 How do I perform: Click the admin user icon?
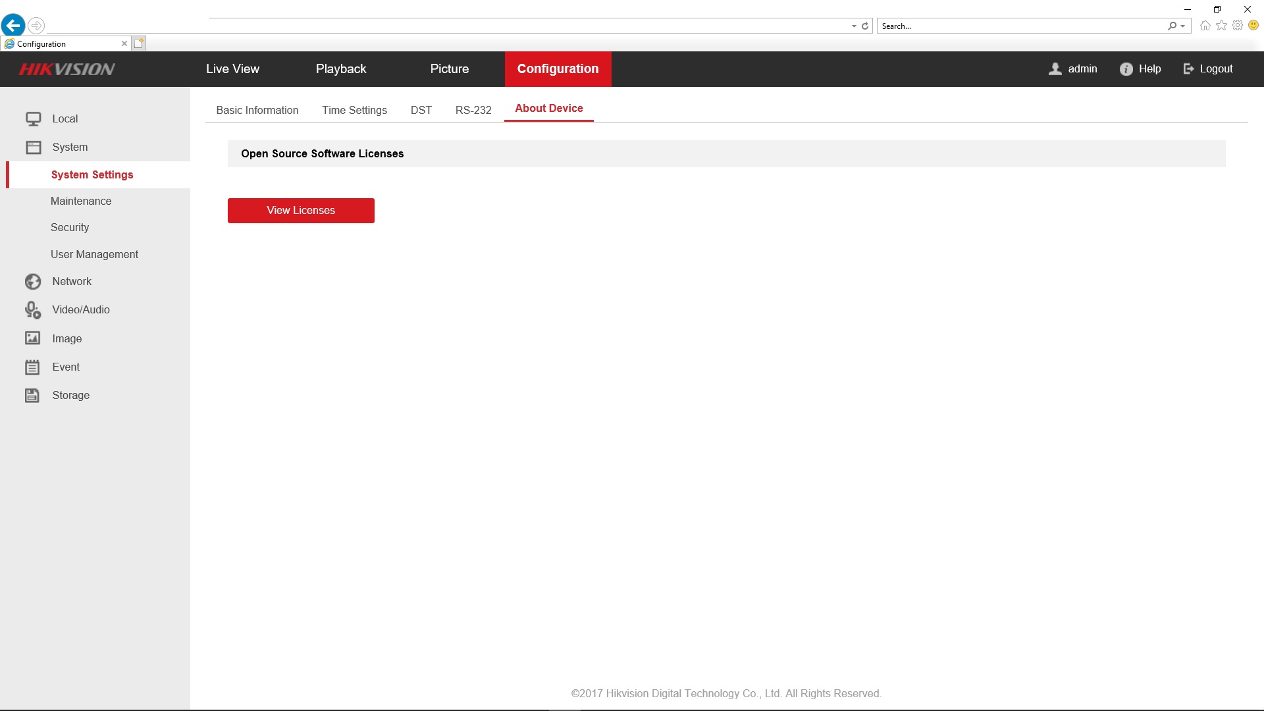pyautogui.click(x=1055, y=69)
